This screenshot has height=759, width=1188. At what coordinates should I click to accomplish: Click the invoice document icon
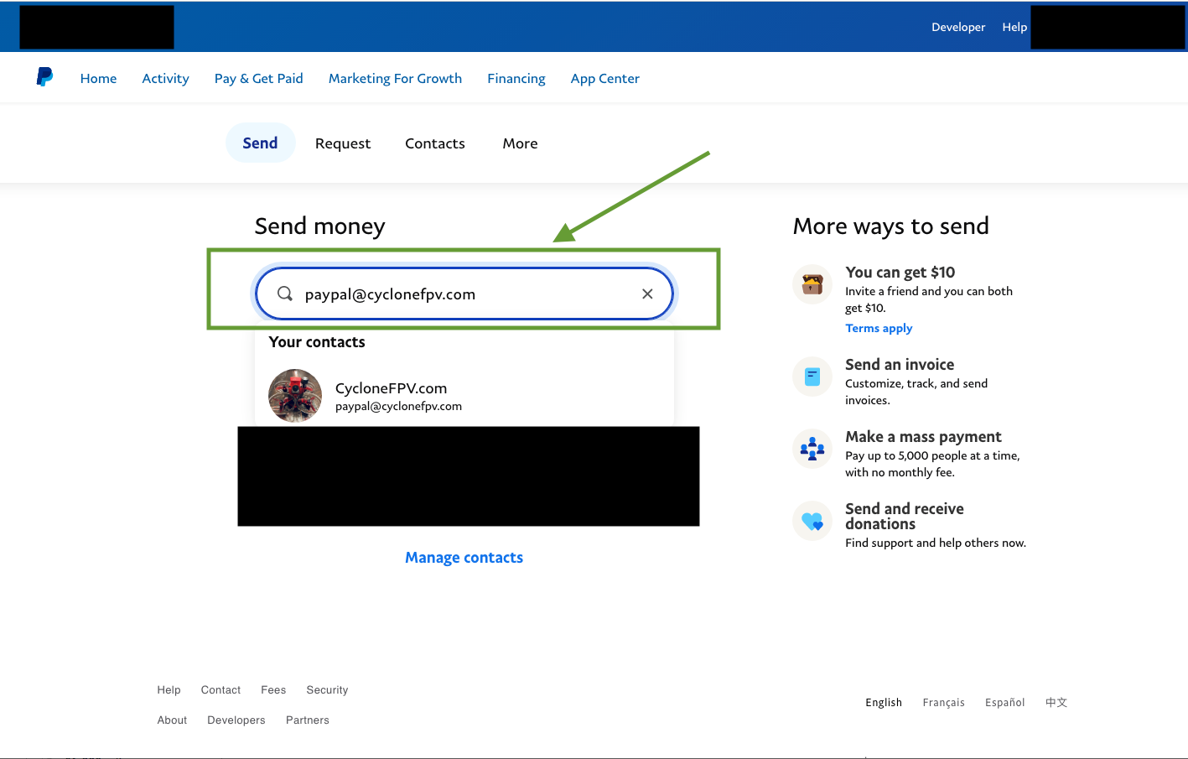pos(812,377)
